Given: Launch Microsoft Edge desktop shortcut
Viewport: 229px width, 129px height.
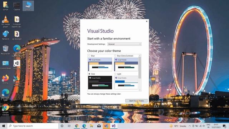Looking at the screenshot, I should point(6,95).
